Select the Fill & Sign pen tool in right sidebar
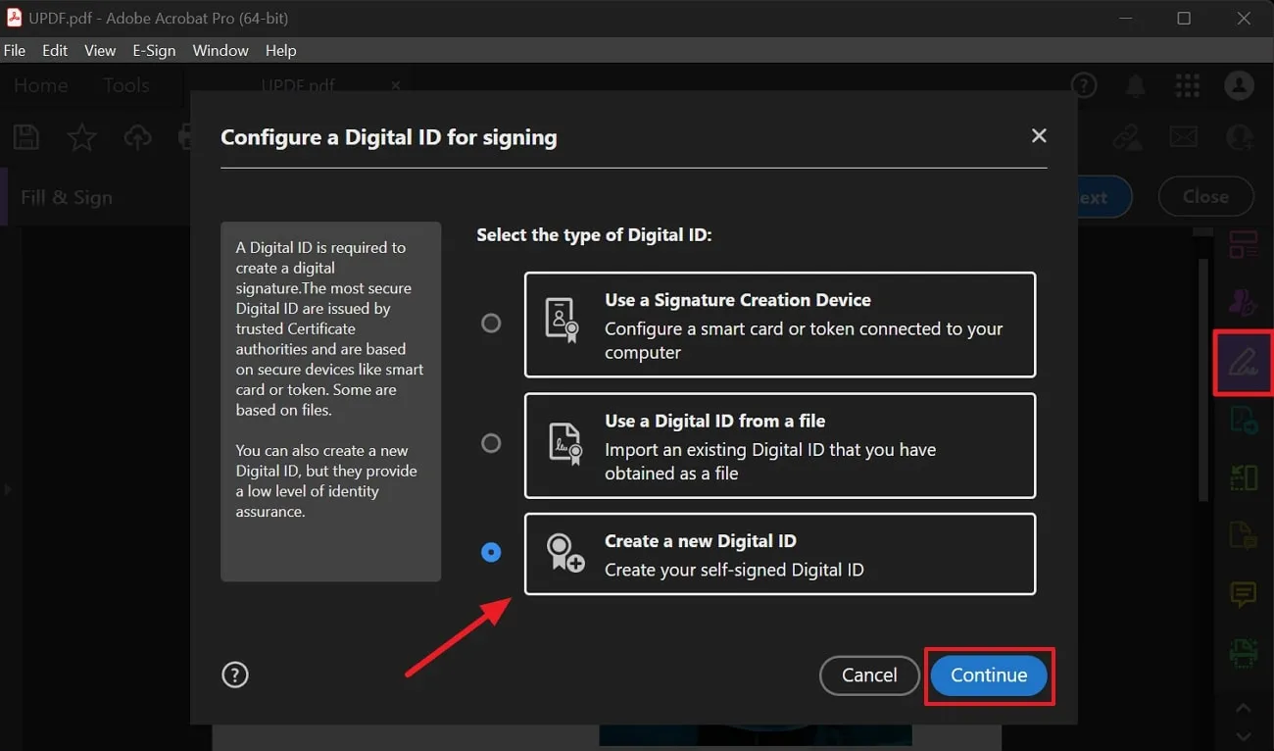This screenshot has width=1274, height=751. 1243,363
